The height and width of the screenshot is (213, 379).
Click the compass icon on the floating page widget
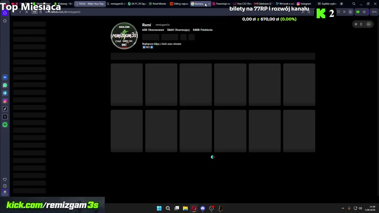tap(356, 24)
